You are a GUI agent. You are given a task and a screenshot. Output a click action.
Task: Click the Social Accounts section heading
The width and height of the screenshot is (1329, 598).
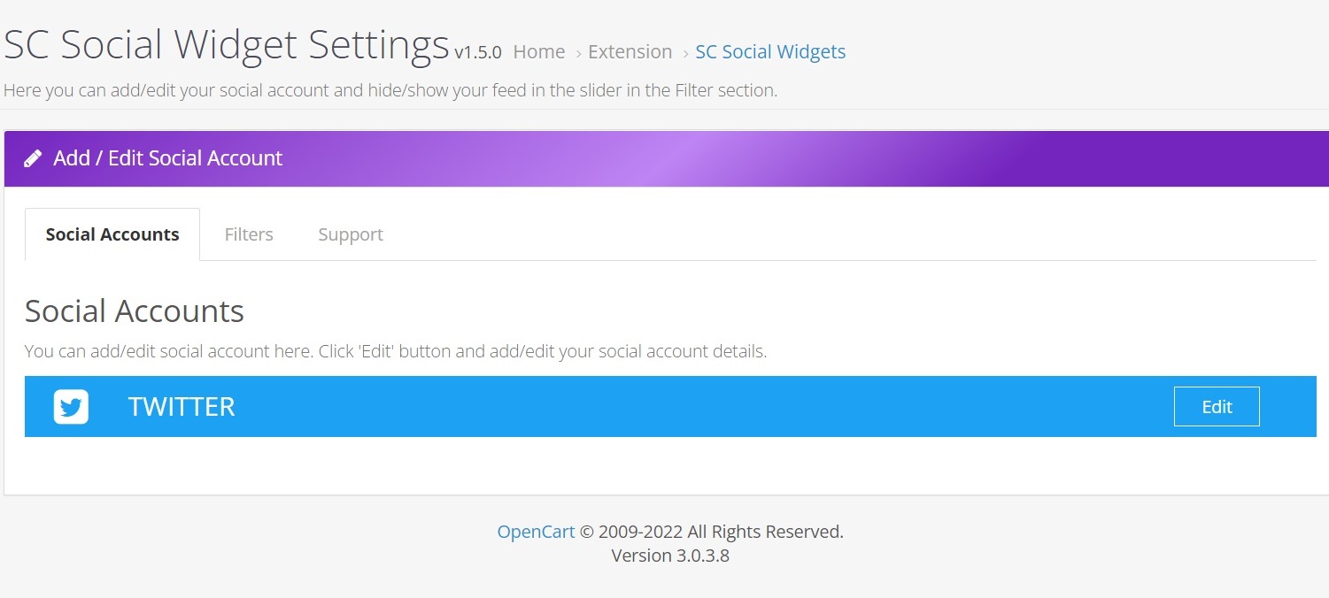135,311
